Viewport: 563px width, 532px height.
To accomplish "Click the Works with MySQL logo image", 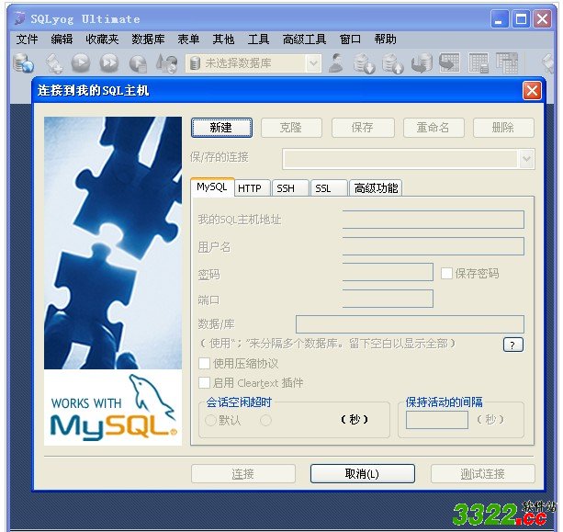I will pyautogui.click(x=113, y=408).
